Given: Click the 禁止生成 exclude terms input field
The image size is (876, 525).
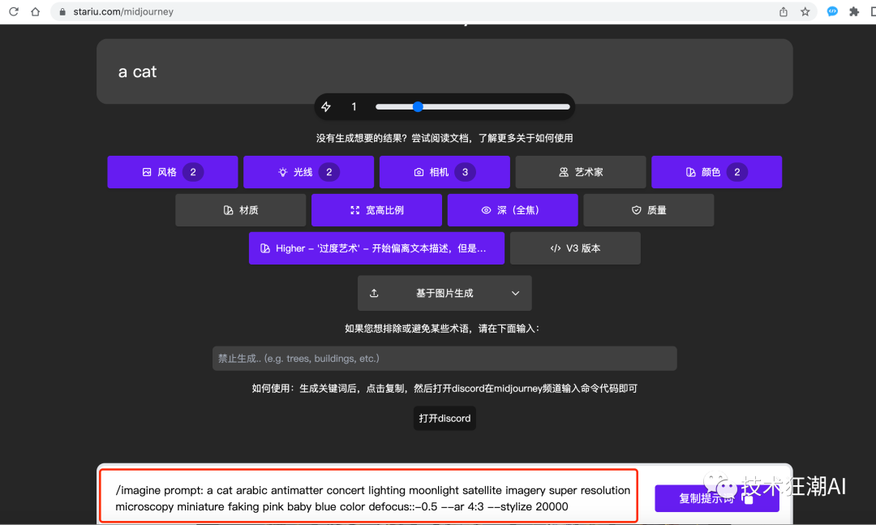Looking at the screenshot, I should [444, 359].
